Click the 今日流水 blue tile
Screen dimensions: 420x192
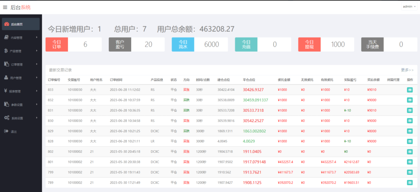(x=183, y=44)
